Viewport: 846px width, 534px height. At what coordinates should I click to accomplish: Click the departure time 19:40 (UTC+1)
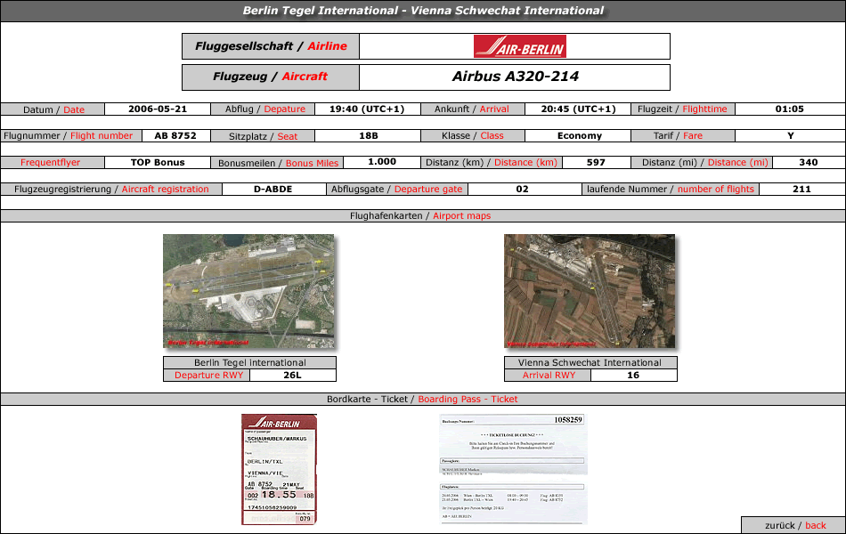367,109
